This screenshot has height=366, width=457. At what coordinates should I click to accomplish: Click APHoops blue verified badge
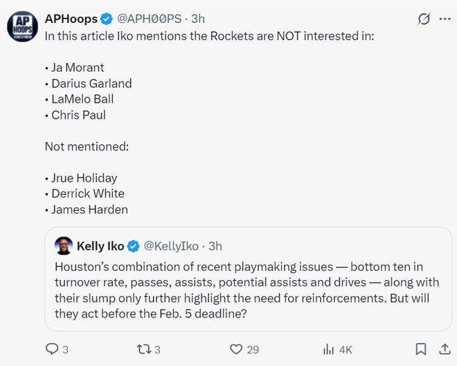pyautogui.click(x=107, y=19)
